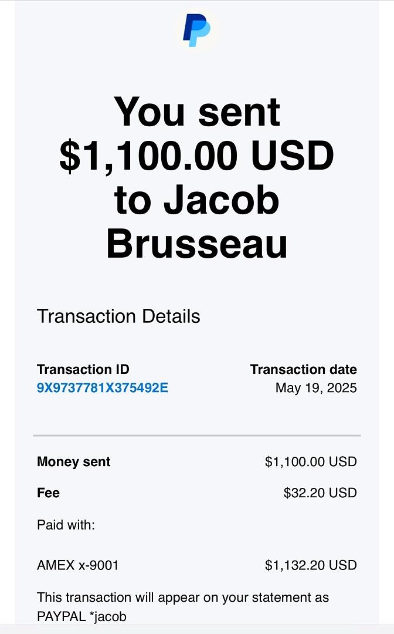This screenshot has height=634, width=394.
Task: Click the Fee label
Action: (49, 493)
